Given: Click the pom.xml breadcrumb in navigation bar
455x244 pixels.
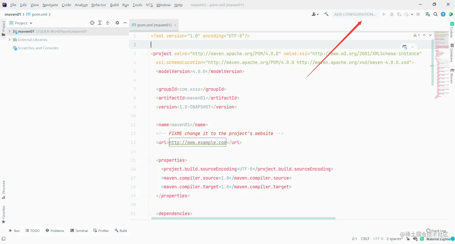Looking at the screenshot, I should [x=37, y=14].
